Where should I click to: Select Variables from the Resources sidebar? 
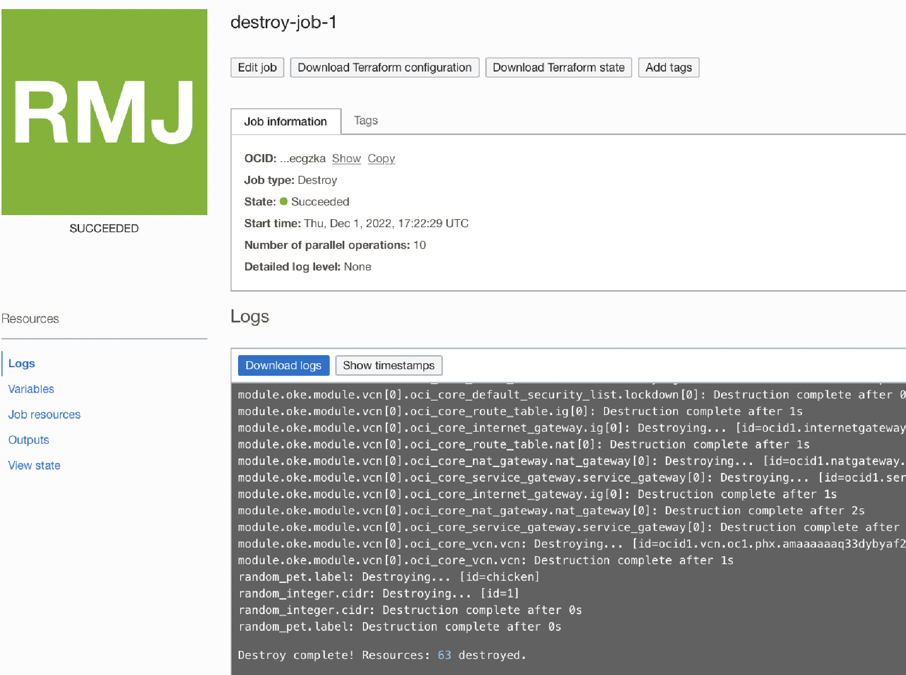coord(31,389)
